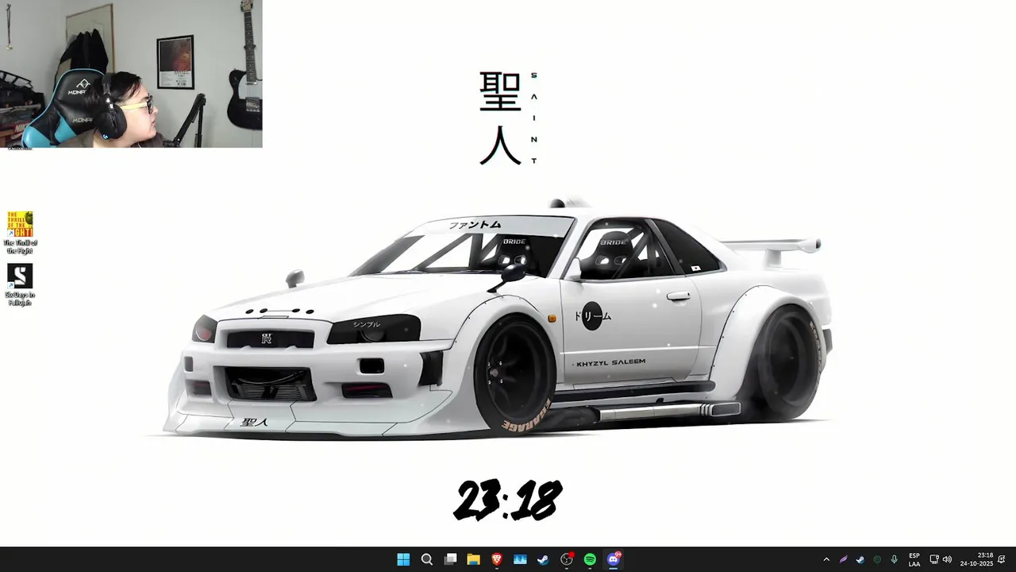Click the 23:18 desktop clock widget
Image resolution: width=1016 pixels, height=572 pixels.
click(x=508, y=500)
